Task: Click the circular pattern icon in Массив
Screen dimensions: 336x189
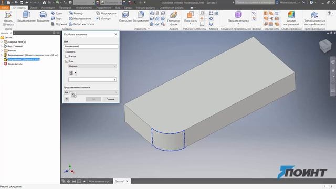Action: tap(211, 19)
